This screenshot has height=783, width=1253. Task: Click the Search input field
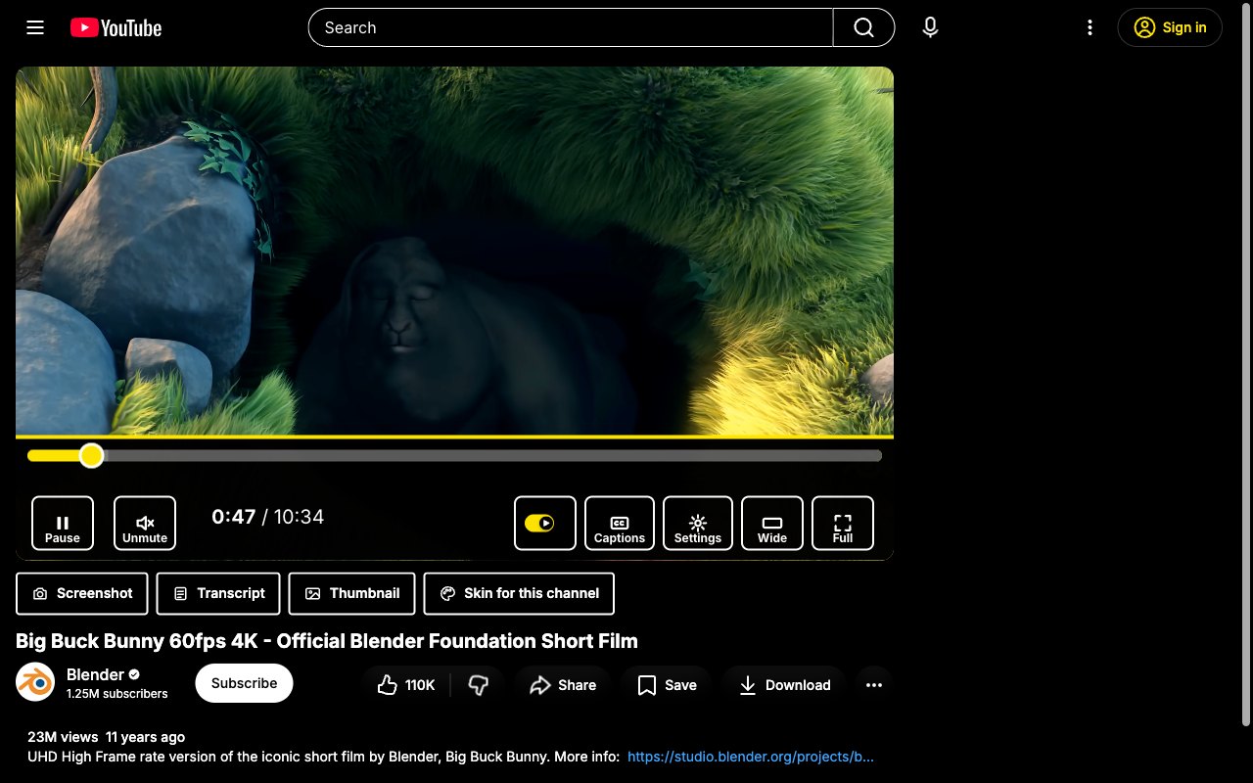[x=571, y=27]
